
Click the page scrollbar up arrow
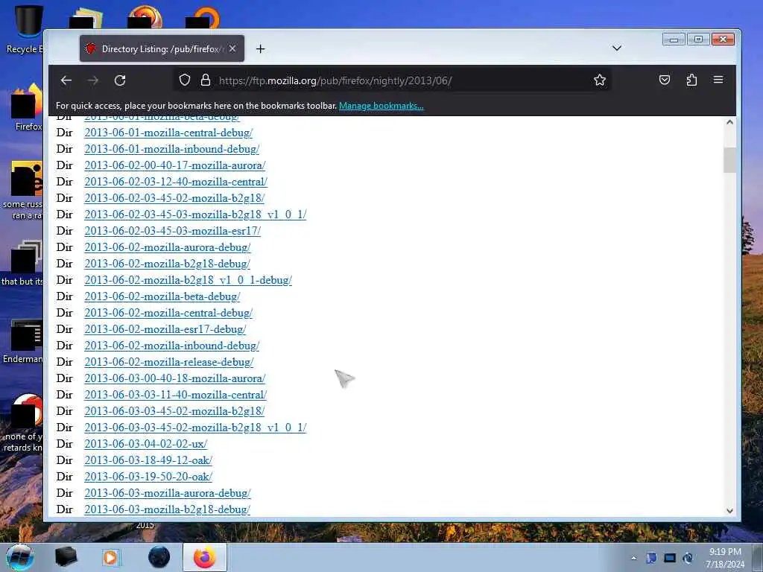[729, 123]
